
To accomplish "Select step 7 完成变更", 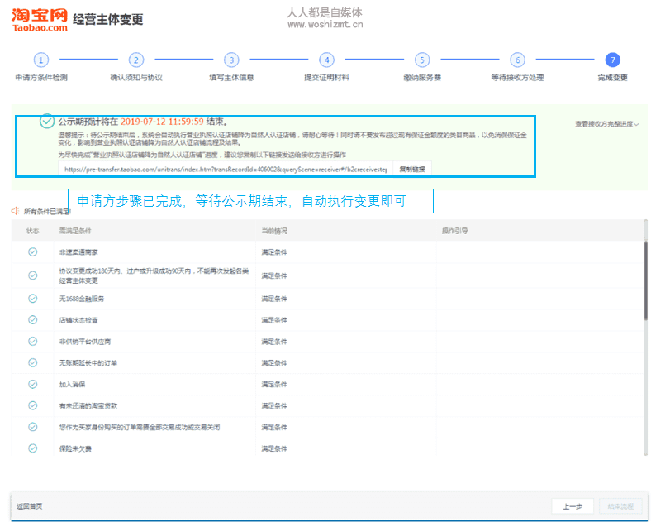I will click(x=612, y=60).
